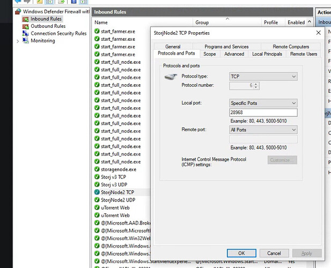Screen dimensions: 331x268
Task: Click the status icon of StorjNode2 UDP rule
Action: point(97,200)
